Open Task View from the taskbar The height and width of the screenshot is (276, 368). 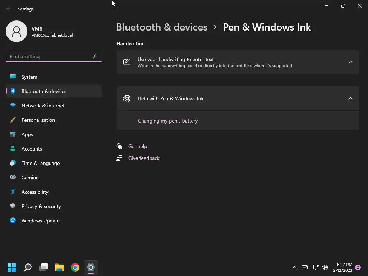click(x=43, y=267)
